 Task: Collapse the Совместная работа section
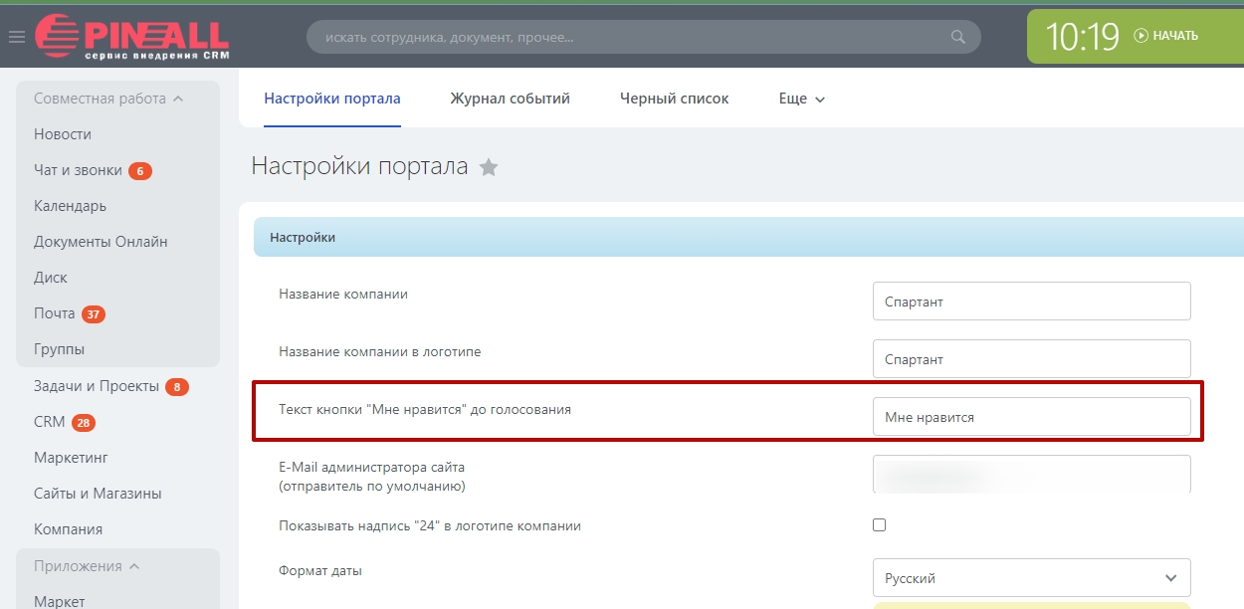178,99
